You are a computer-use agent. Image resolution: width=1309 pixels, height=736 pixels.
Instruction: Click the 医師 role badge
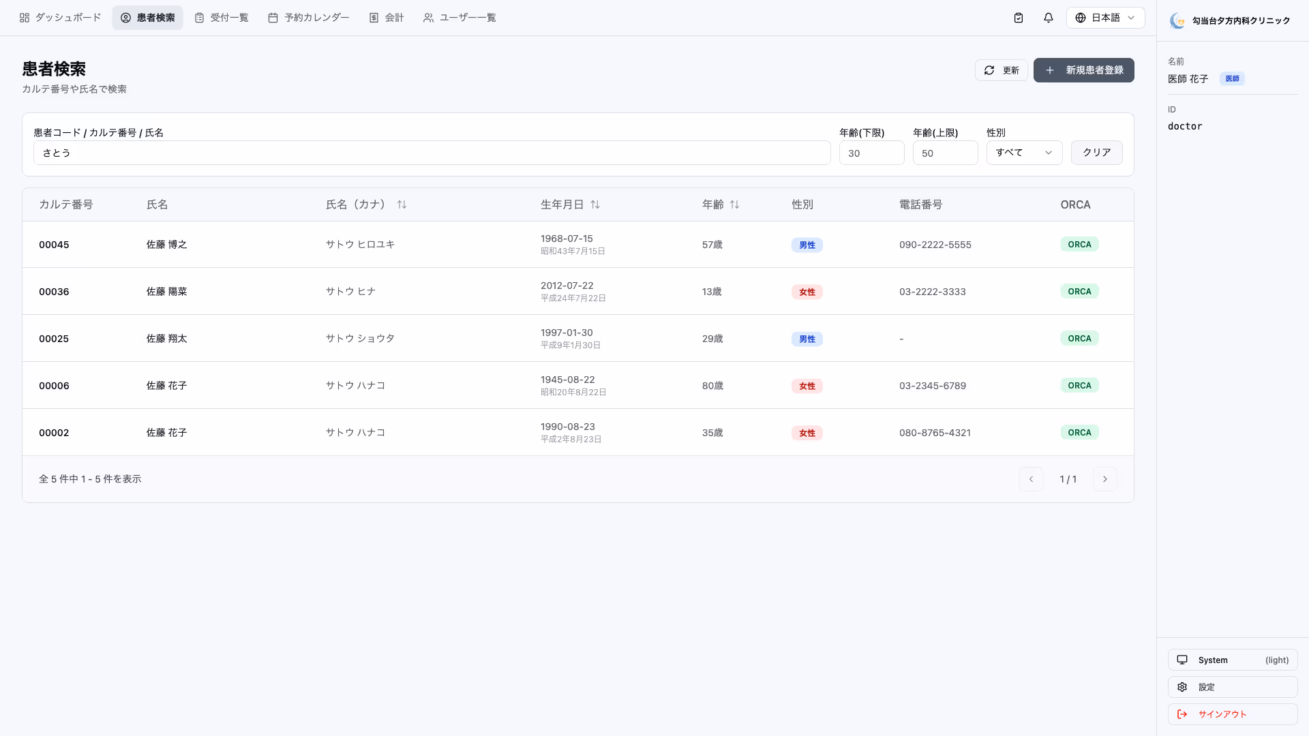click(x=1232, y=79)
